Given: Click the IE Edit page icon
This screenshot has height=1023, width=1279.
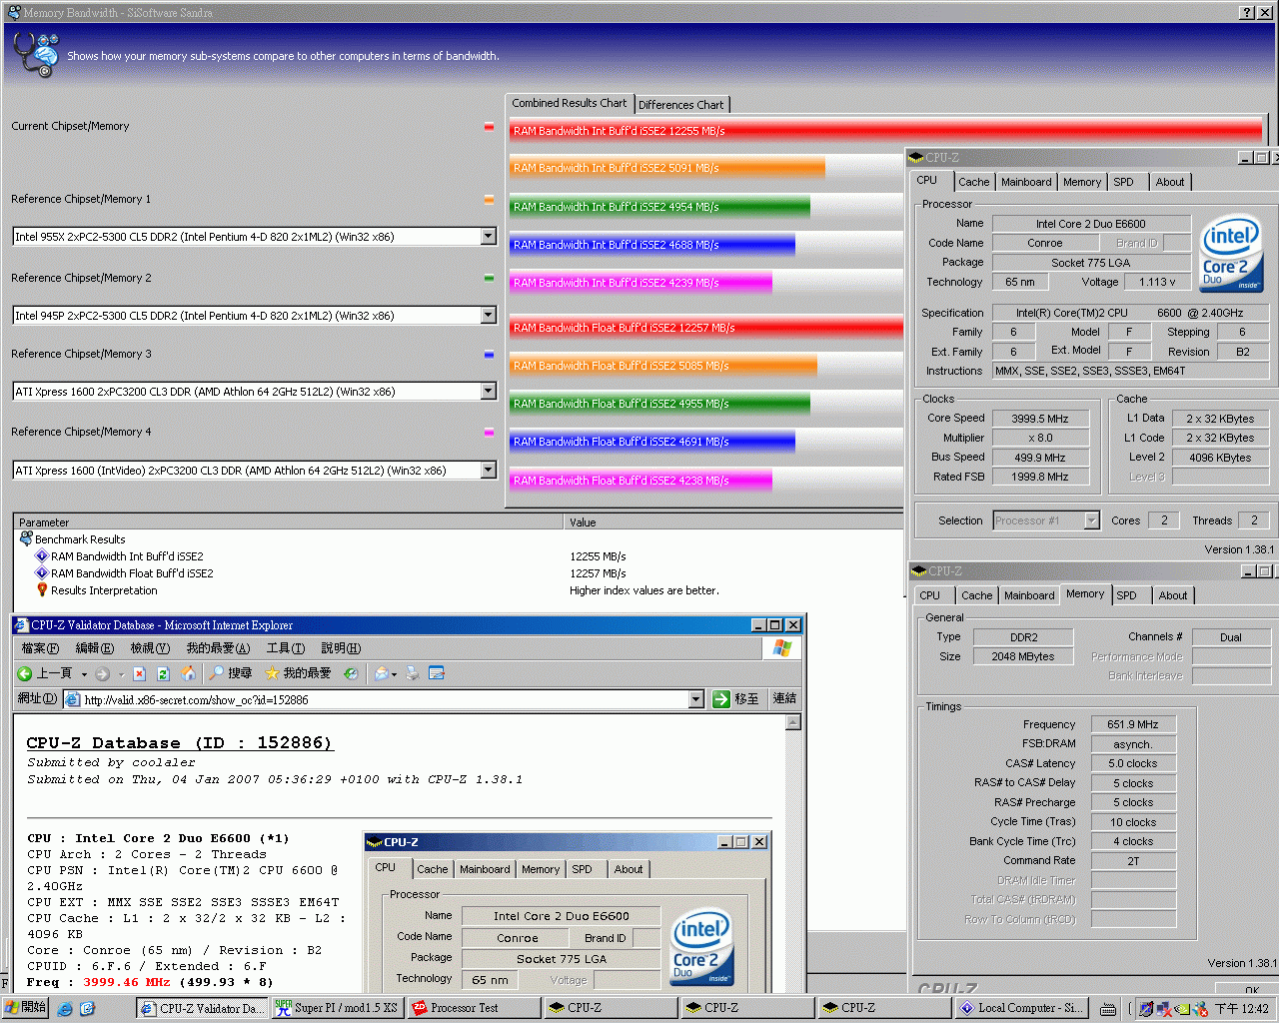Looking at the screenshot, I should (x=437, y=673).
